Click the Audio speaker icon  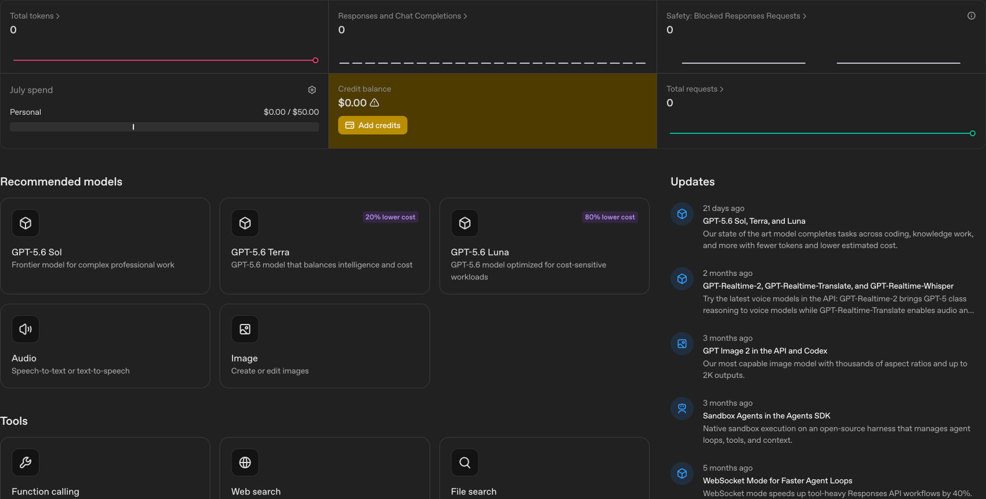26,329
